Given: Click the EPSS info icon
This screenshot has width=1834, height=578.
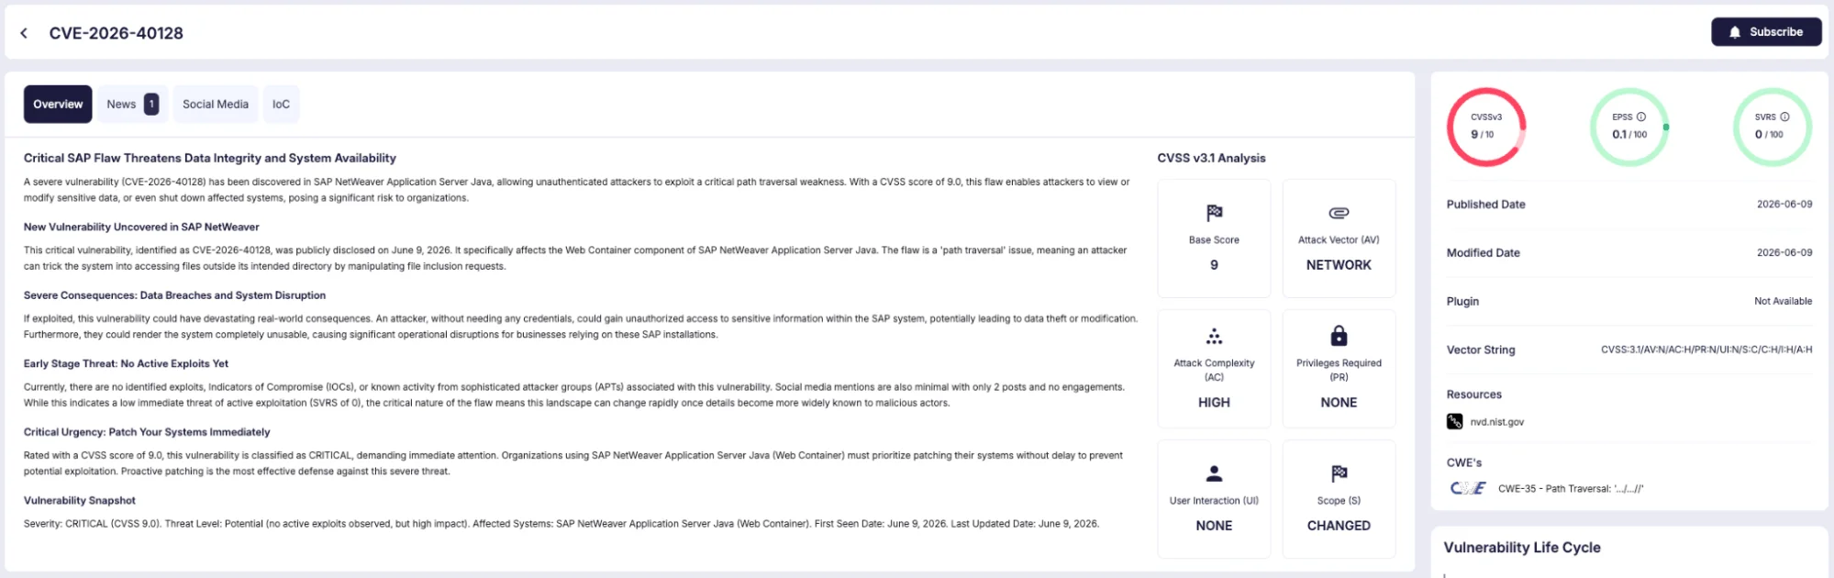Looking at the screenshot, I should click(1641, 117).
